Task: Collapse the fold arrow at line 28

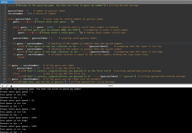Action: [x=7, y=79]
